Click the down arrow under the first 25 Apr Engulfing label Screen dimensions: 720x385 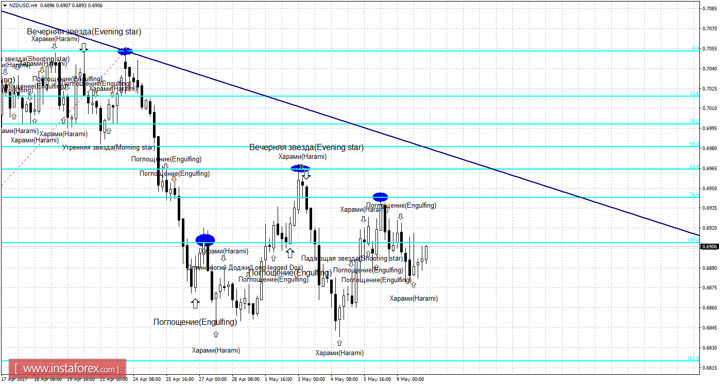(x=166, y=166)
